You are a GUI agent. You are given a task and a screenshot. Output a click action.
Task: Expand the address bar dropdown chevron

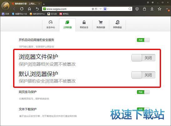click(x=101, y=9)
